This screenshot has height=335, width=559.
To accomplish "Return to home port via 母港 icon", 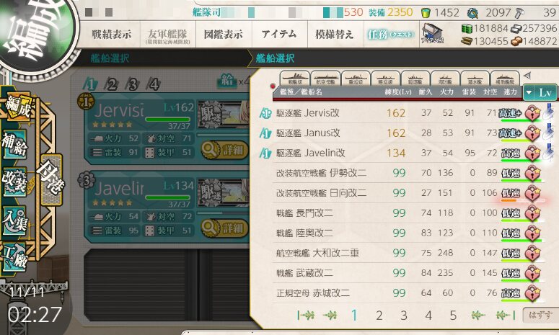I will (x=52, y=180).
